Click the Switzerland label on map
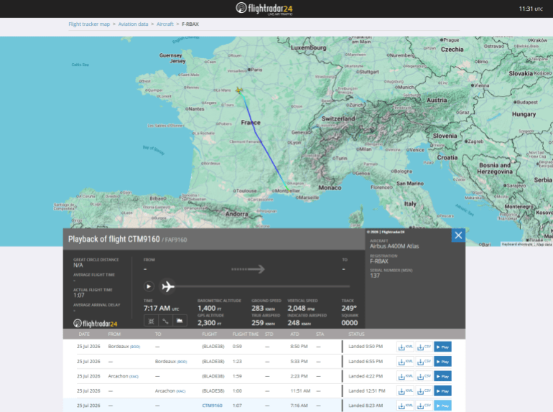 338,118
